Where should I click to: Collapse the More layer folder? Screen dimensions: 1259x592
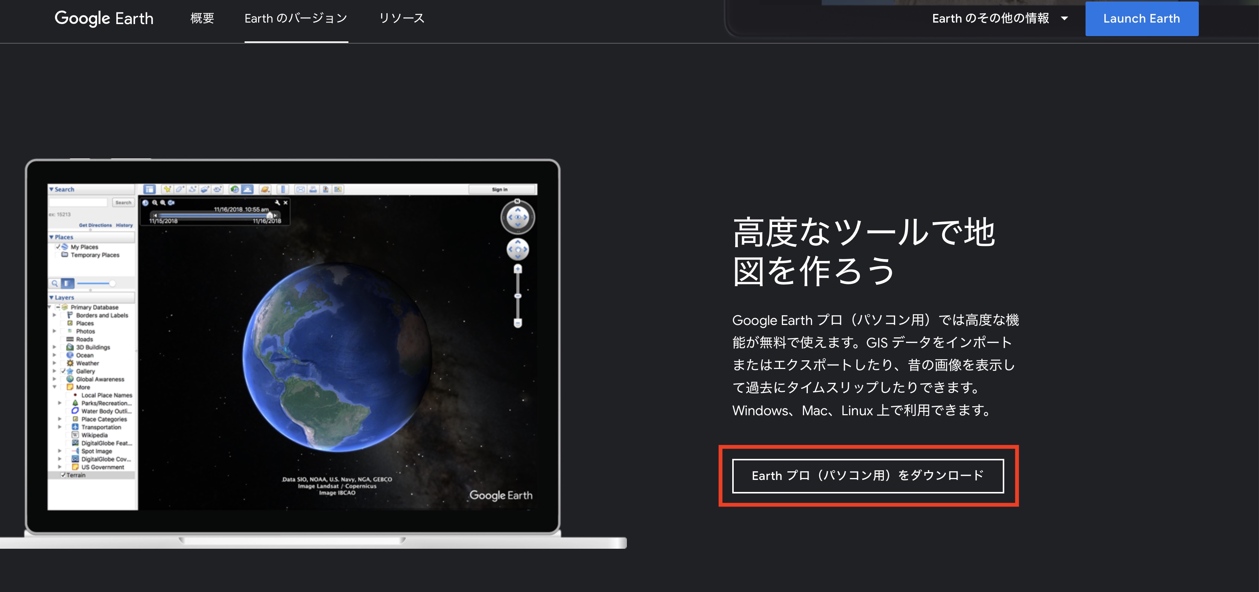[x=54, y=387]
